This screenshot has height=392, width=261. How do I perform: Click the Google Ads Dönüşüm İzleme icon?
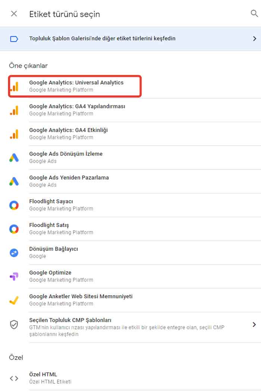click(x=14, y=158)
